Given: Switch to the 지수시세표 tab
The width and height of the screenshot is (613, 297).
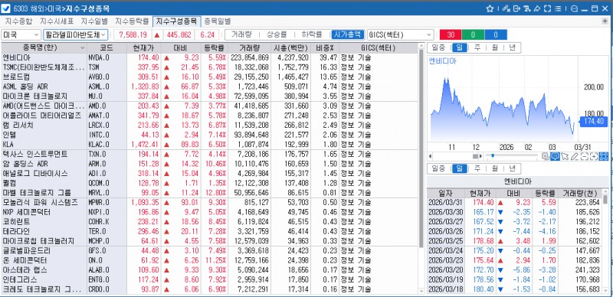Looking at the screenshot, I should (56, 21).
